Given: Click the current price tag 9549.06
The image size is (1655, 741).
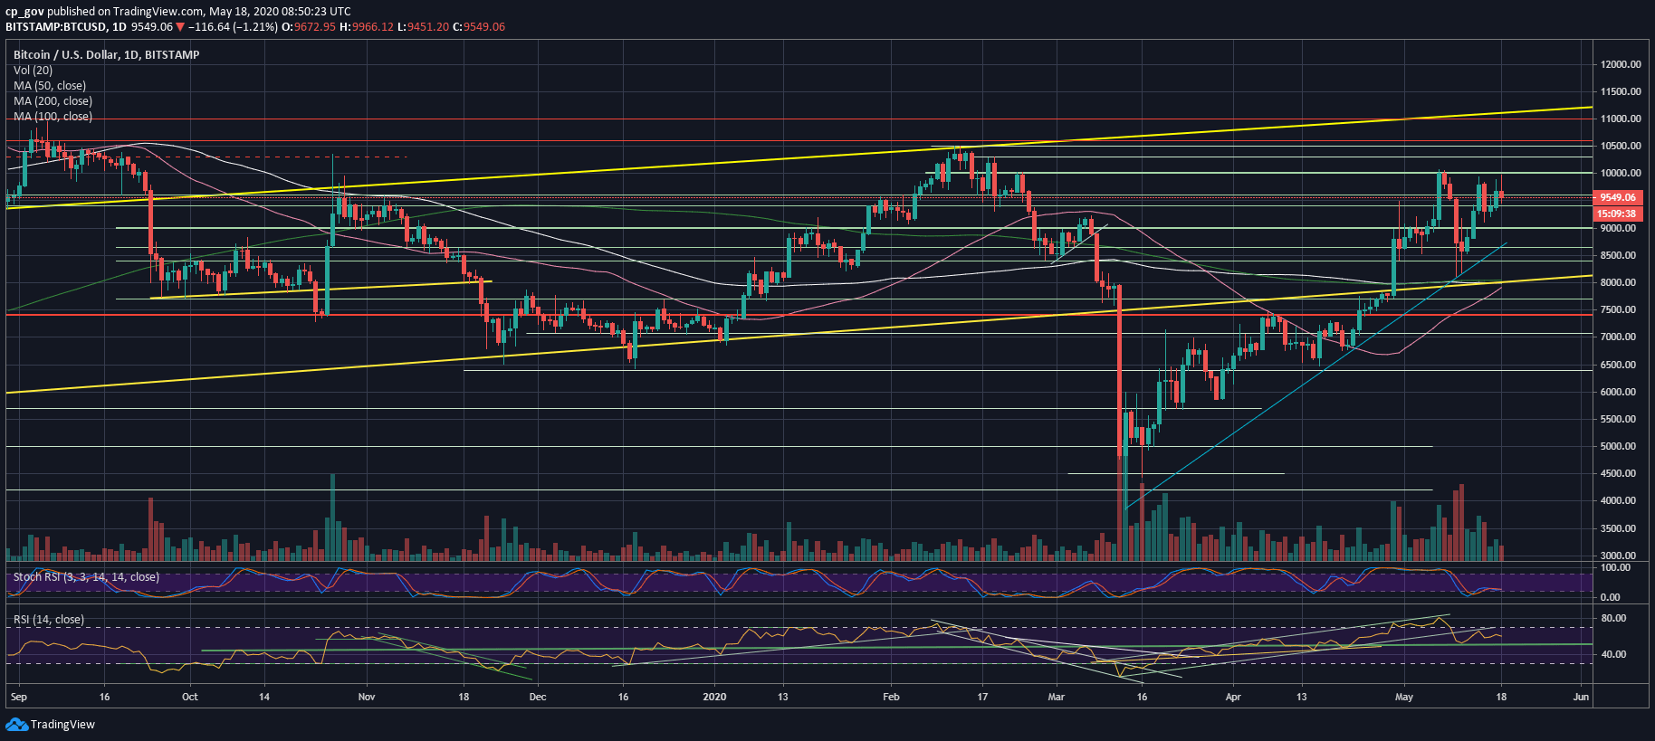Looking at the screenshot, I should [x=1618, y=197].
